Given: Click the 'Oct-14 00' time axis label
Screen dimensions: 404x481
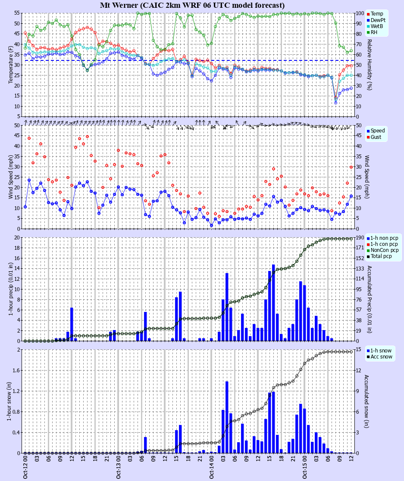Looking at the screenshot, I should click(x=212, y=467).
